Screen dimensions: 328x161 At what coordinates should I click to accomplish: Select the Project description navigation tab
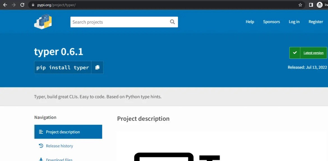[68, 132]
